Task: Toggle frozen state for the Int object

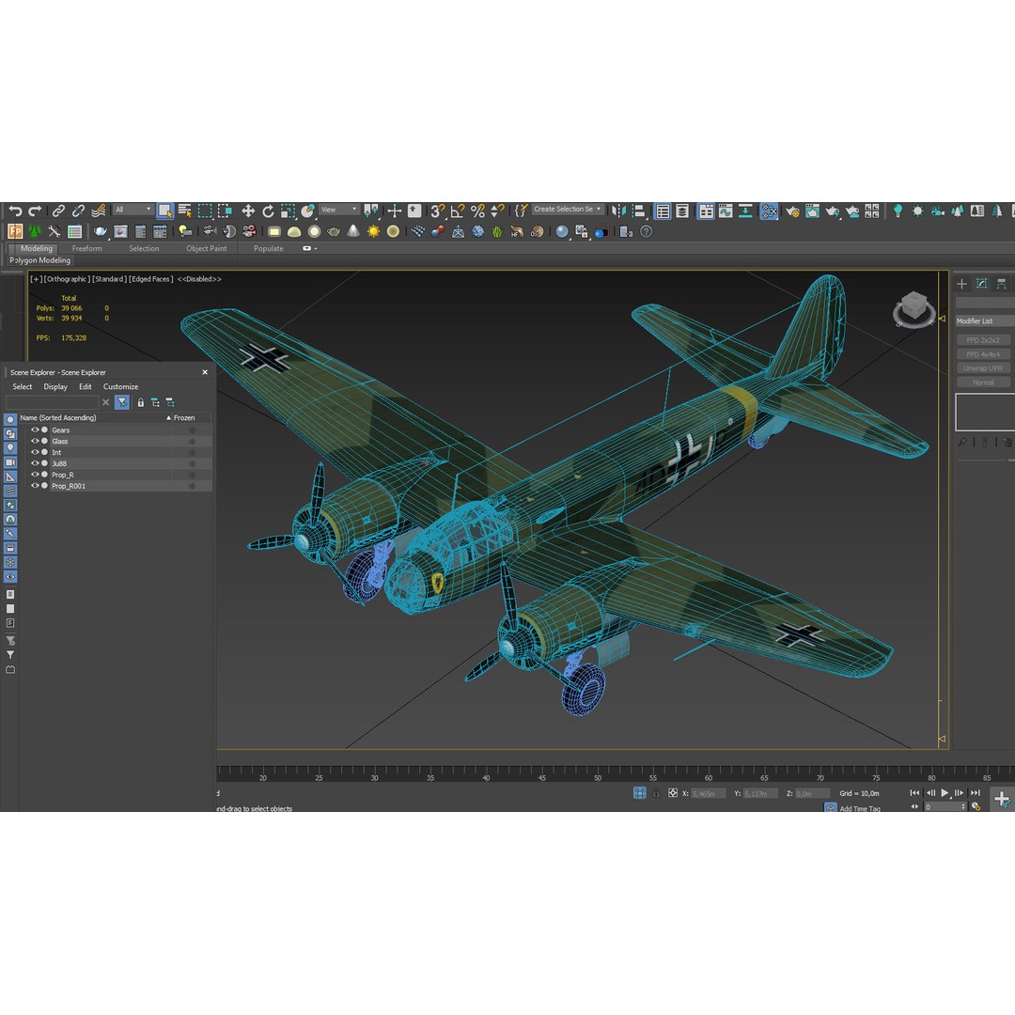Action: pos(192,452)
